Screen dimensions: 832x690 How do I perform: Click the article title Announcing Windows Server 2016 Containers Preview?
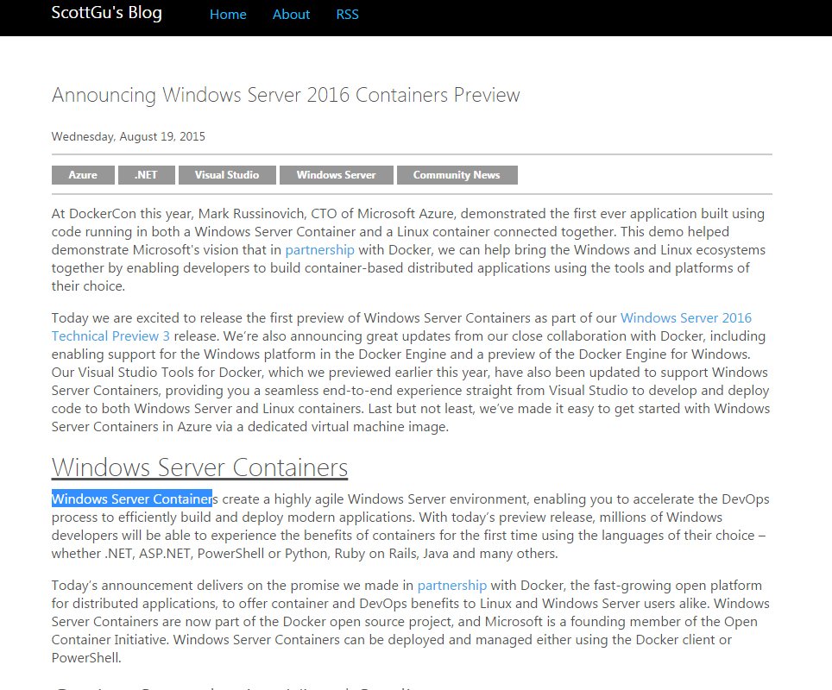(286, 96)
